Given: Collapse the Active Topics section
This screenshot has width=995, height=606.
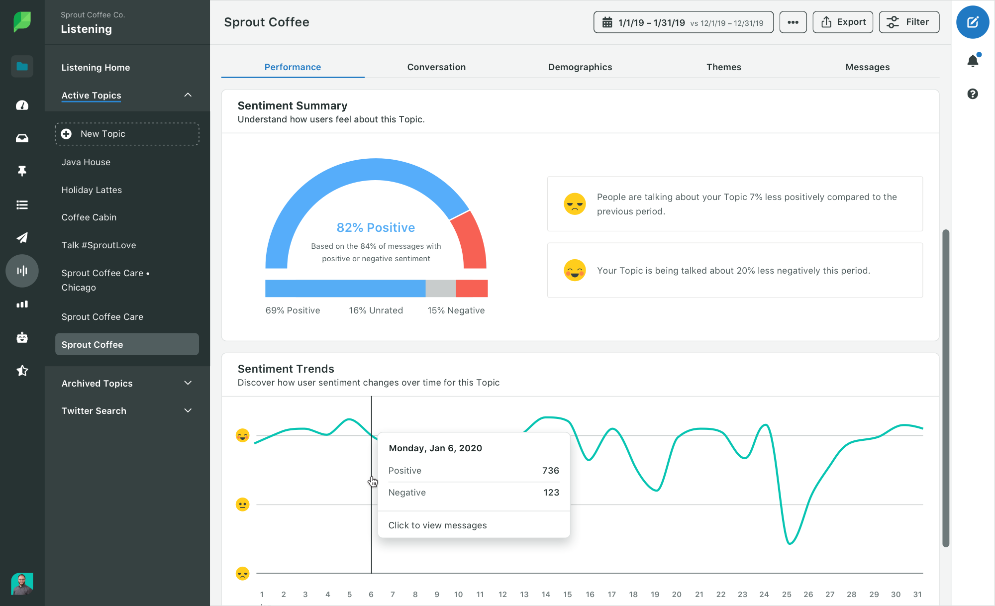Looking at the screenshot, I should coord(187,95).
